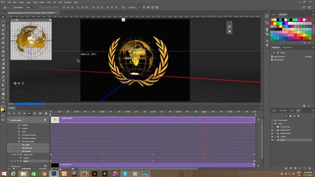Hide the golden earth mesh in 3D panel
Viewport: 315px width, 177px height.
[272, 130]
